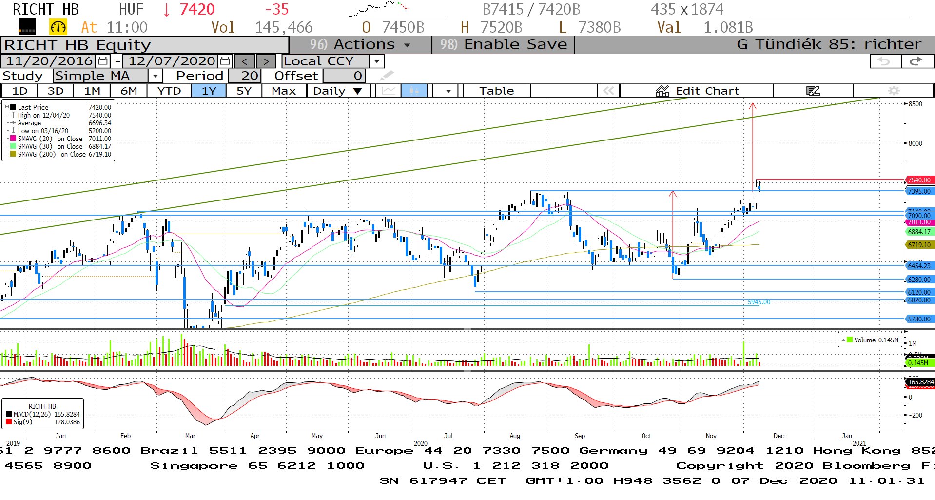The width and height of the screenshot is (935, 500).
Task: Click the redo arrow icon
Action: (916, 61)
